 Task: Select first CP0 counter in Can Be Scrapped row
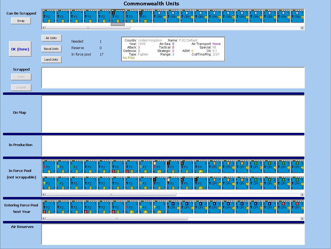pos(159,16)
